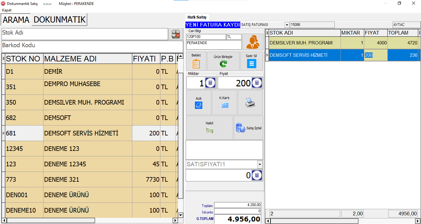The image size is (421, 224).
Task: Click MIKTAR header in invoice grid
Action: 352,33
